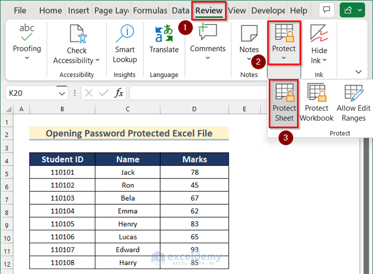Viewport: 373px width, 274px height.
Task: Open the Proofing spell check icon
Action: click(27, 33)
